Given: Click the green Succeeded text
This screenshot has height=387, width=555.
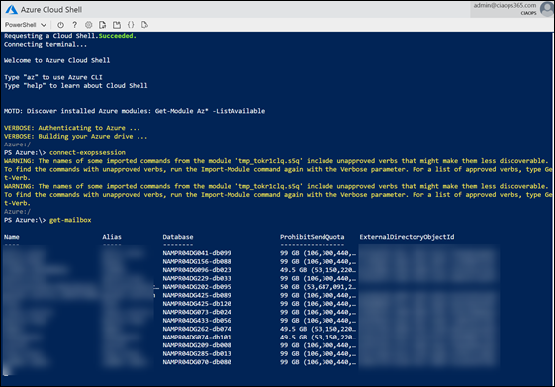Looking at the screenshot, I should [x=117, y=36].
